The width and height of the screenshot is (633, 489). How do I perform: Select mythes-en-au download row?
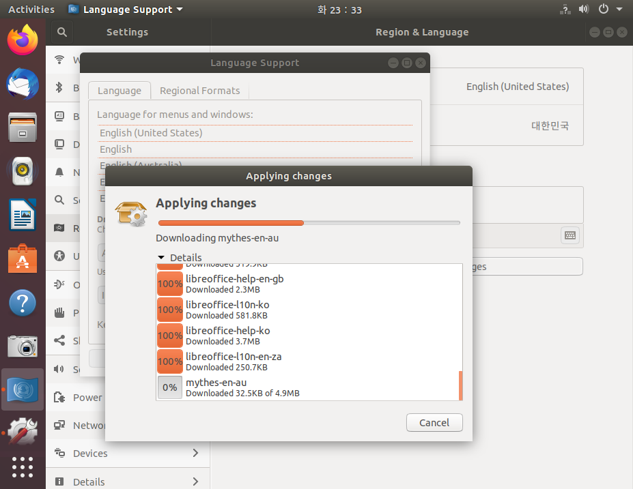(x=307, y=387)
